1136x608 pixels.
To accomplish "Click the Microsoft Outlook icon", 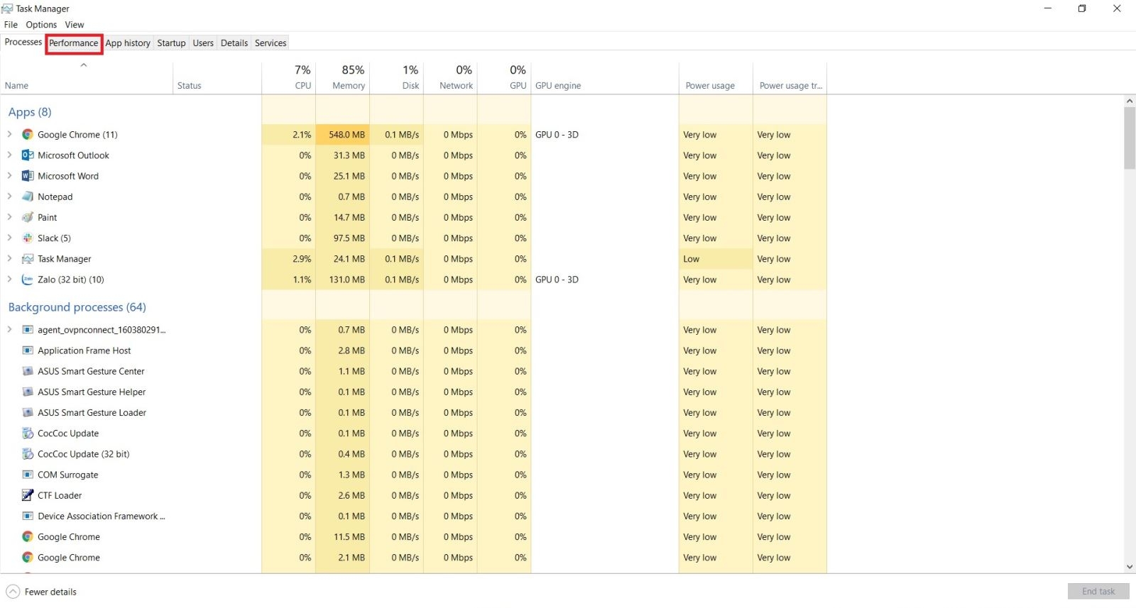I will (x=28, y=155).
